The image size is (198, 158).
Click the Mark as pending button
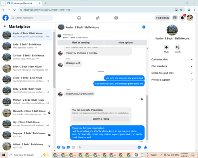pos(80,43)
